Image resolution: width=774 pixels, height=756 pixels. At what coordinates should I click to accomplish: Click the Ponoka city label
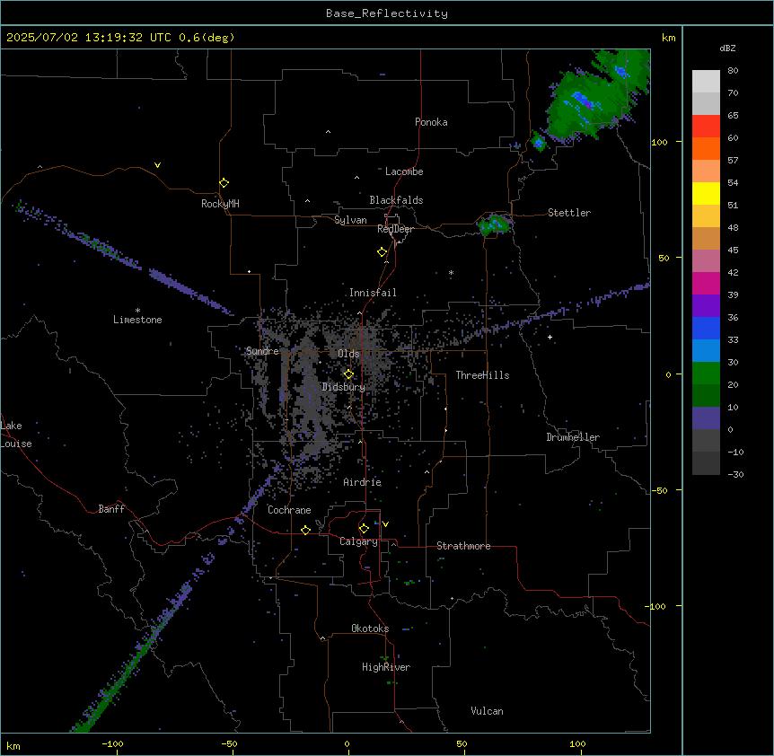431,122
